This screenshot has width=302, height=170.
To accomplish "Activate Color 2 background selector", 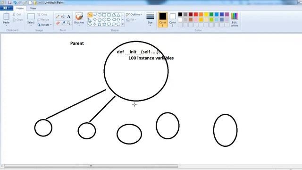I will (x=172, y=19).
